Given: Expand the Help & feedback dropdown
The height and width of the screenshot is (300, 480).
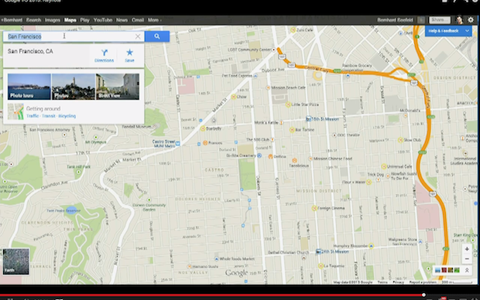Looking at the screenshot, I should coord(467,31).
